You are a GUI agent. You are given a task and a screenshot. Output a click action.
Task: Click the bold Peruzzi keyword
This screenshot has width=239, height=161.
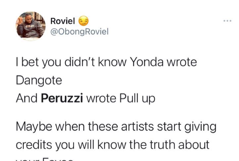point(62,99)
